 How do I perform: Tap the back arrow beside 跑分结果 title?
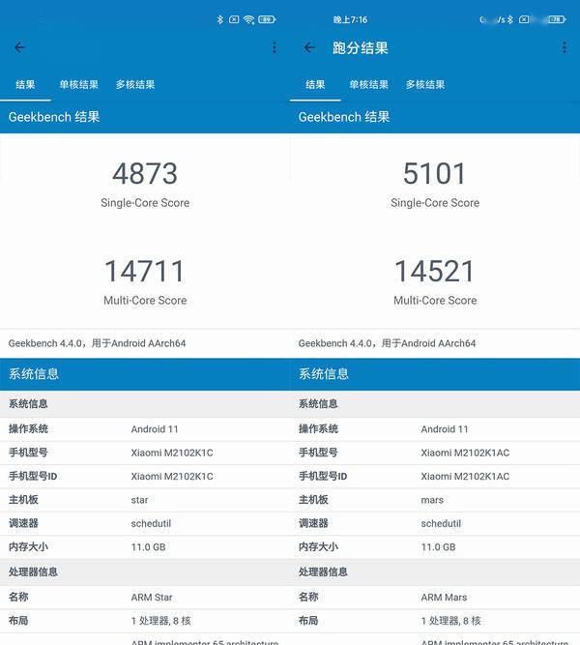pyautogui.click(x=309, y=47)
